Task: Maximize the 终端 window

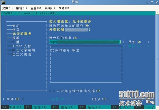Action: pos(152,2)
